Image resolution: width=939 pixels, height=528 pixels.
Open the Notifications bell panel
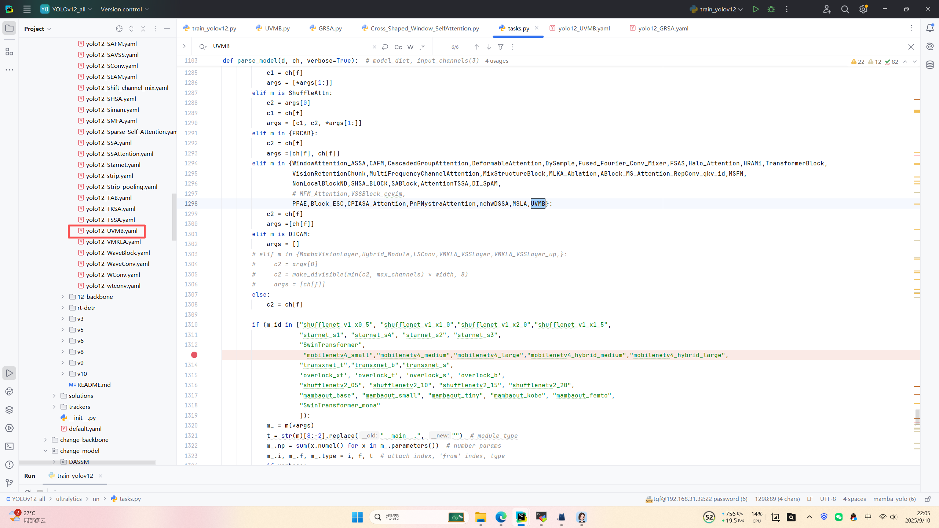[x=930, y=28]
